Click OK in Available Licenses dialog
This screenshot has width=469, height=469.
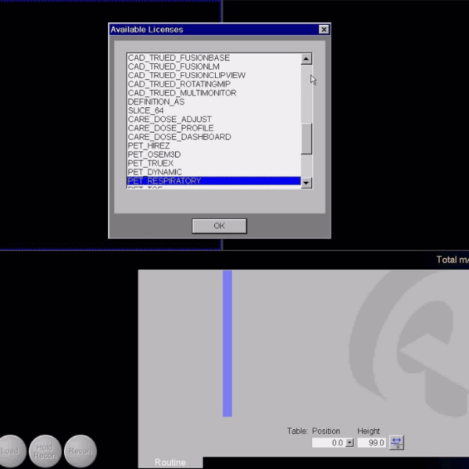click(x=219, y=226)
